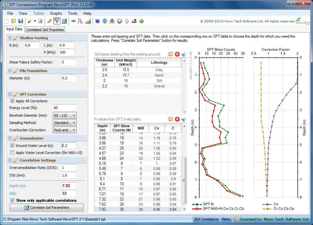Enable Apply Water Level Correction checkbox

pyautogui.click(x=12, y=153)
